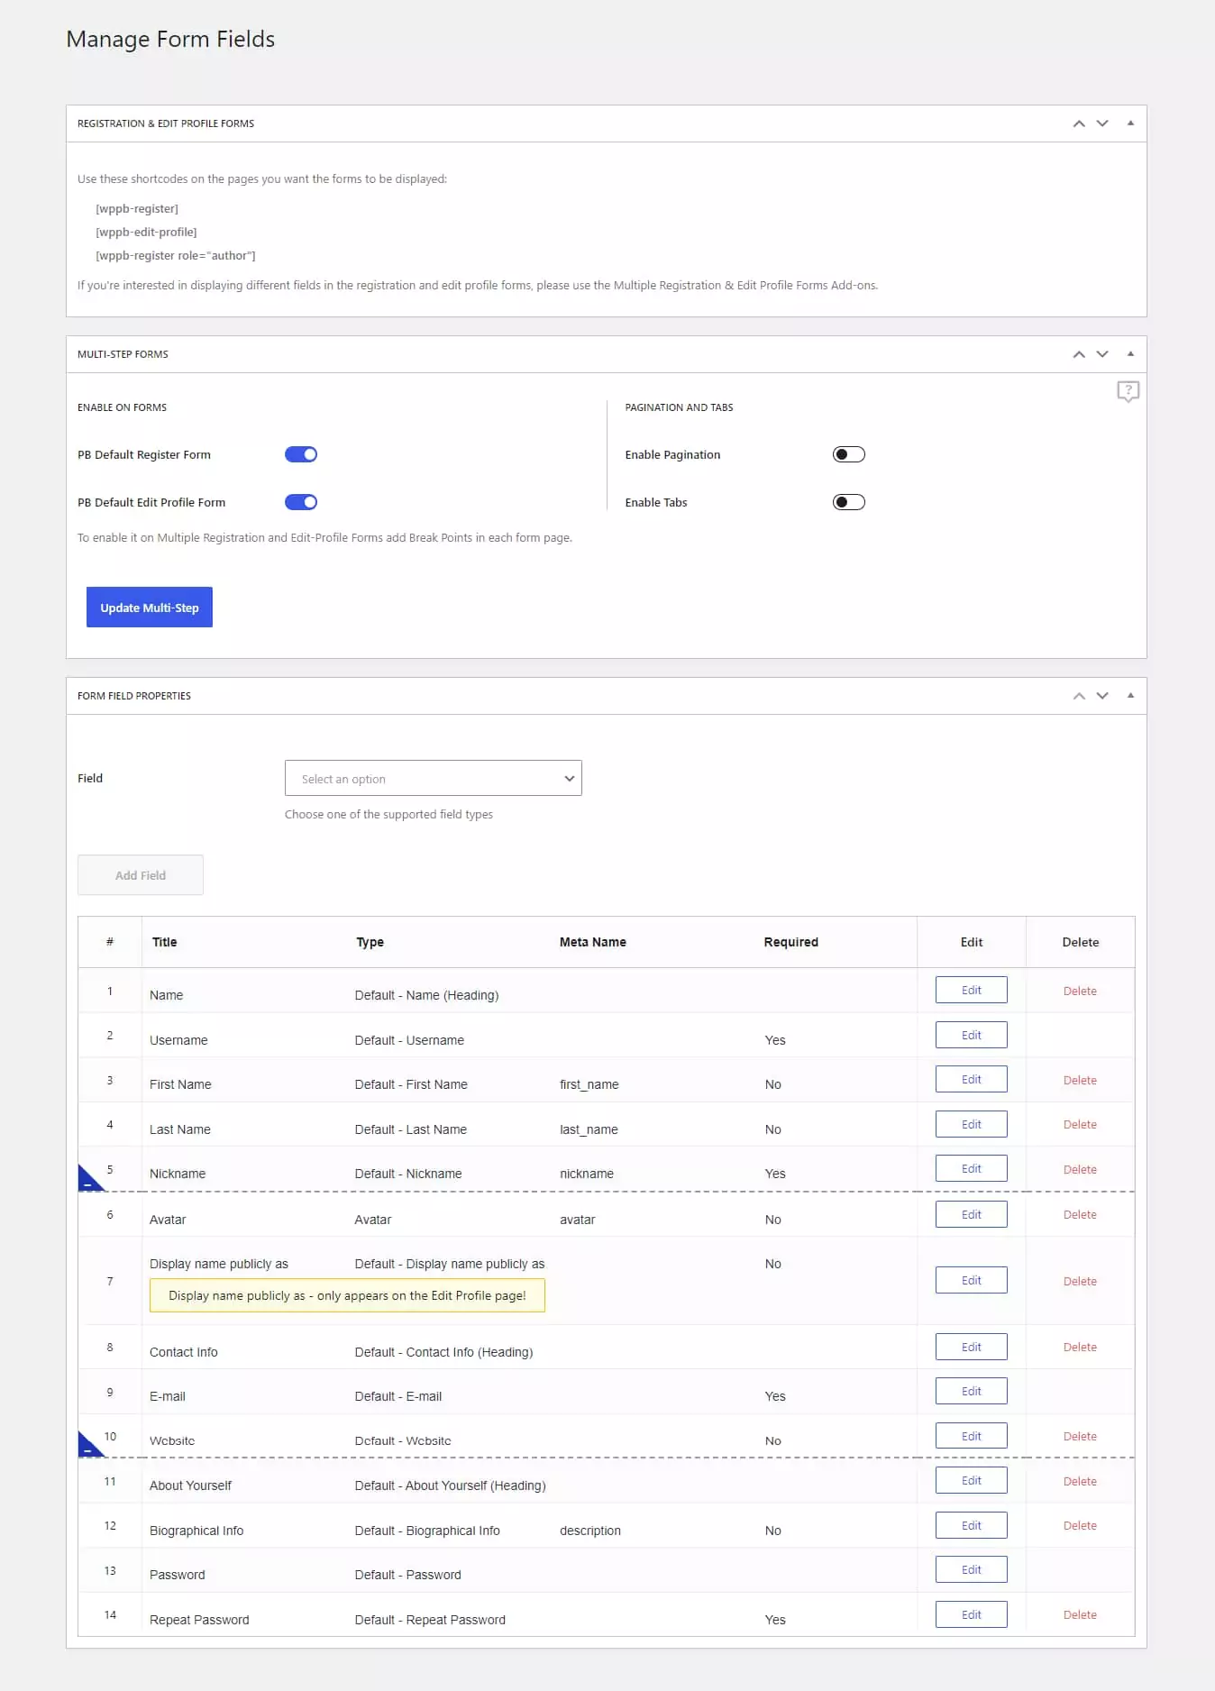Viewport: 1215px width, 1691px height.
Task: Move Multi-Step Forms panel down
Action: [1102, 354]
